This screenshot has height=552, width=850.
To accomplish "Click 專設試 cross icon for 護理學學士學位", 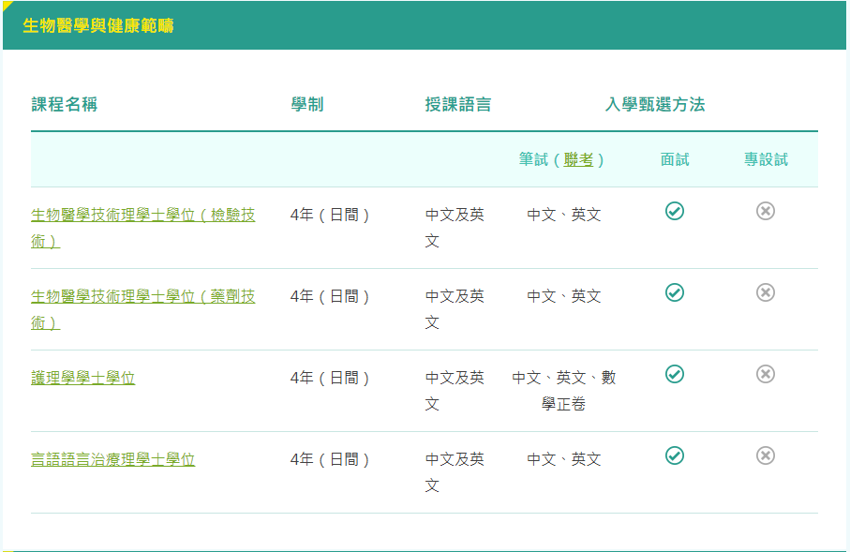I will 766,374.
